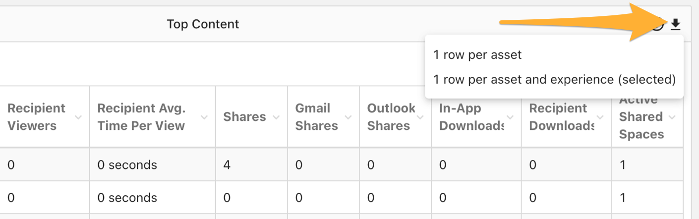Open Recipient Downloads column chevron menu
The height and width of the screenshot is (219, 699).
pos(600,117)
